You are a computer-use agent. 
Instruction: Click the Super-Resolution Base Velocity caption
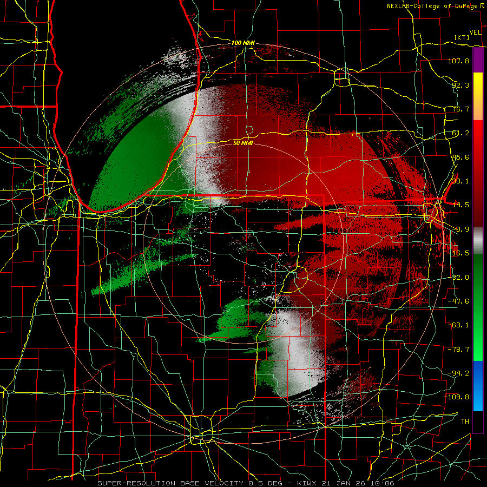[x=246, y=483]
